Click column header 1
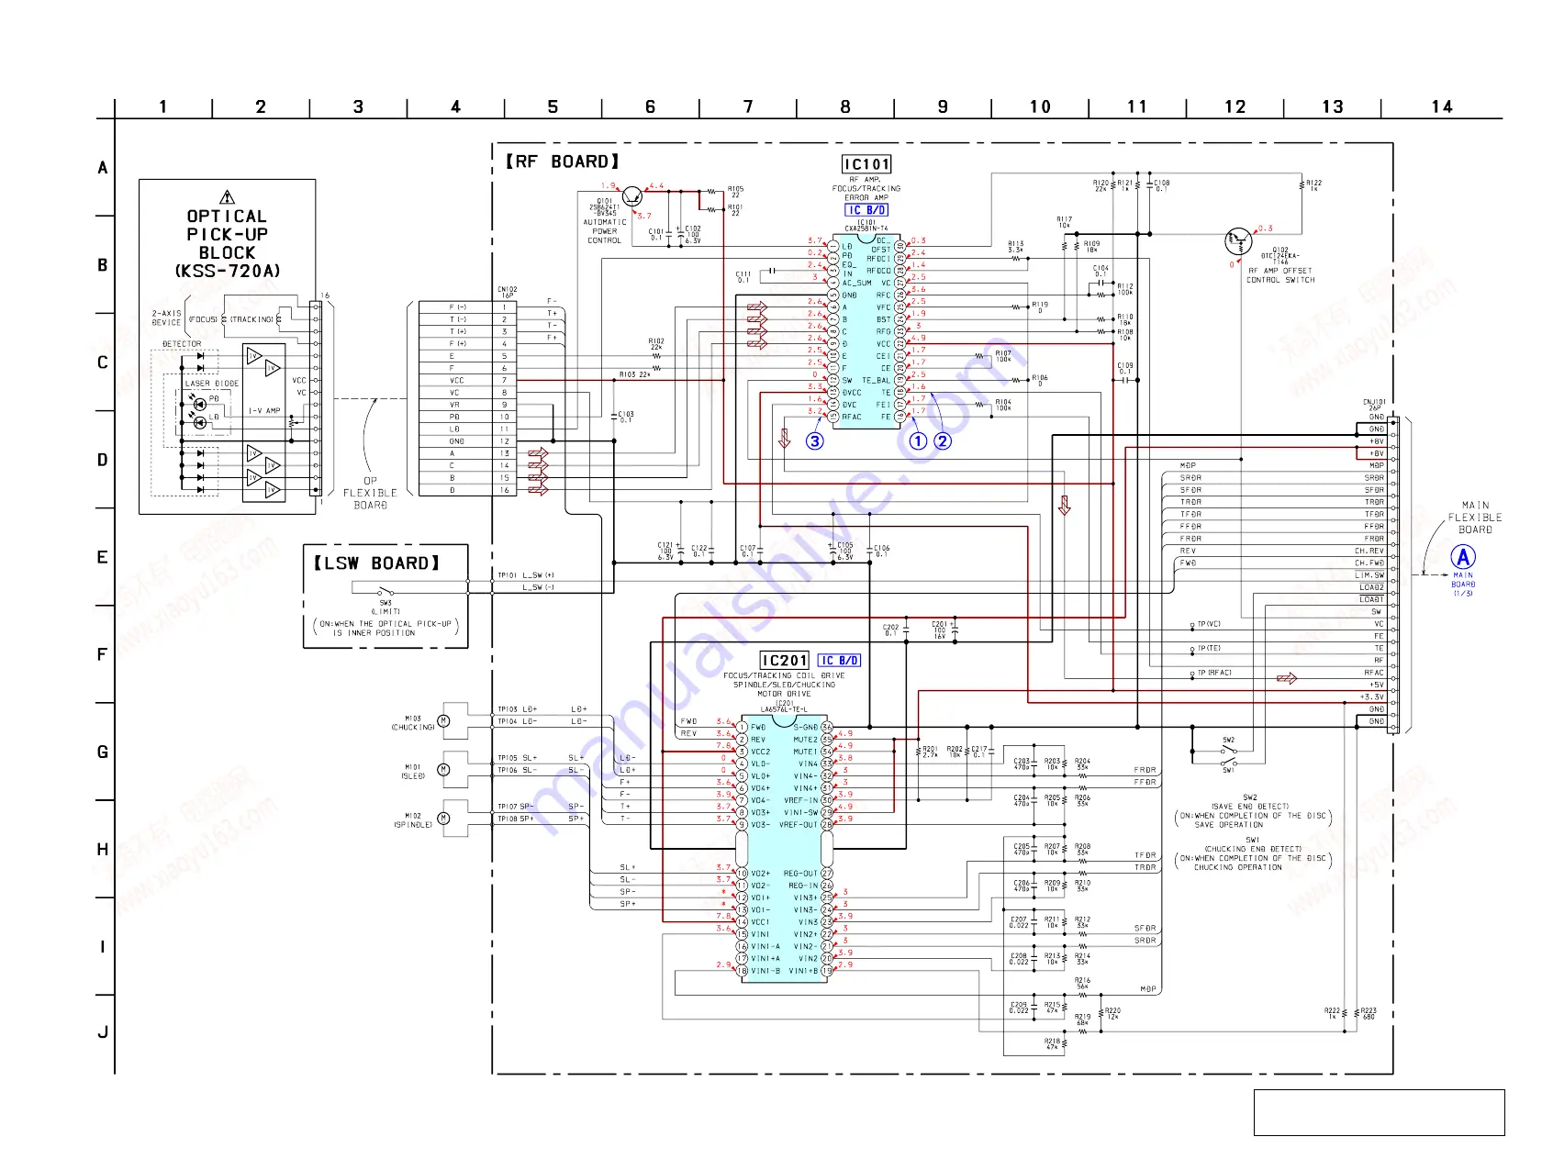 pyautogui.click(x=163, y=107)
